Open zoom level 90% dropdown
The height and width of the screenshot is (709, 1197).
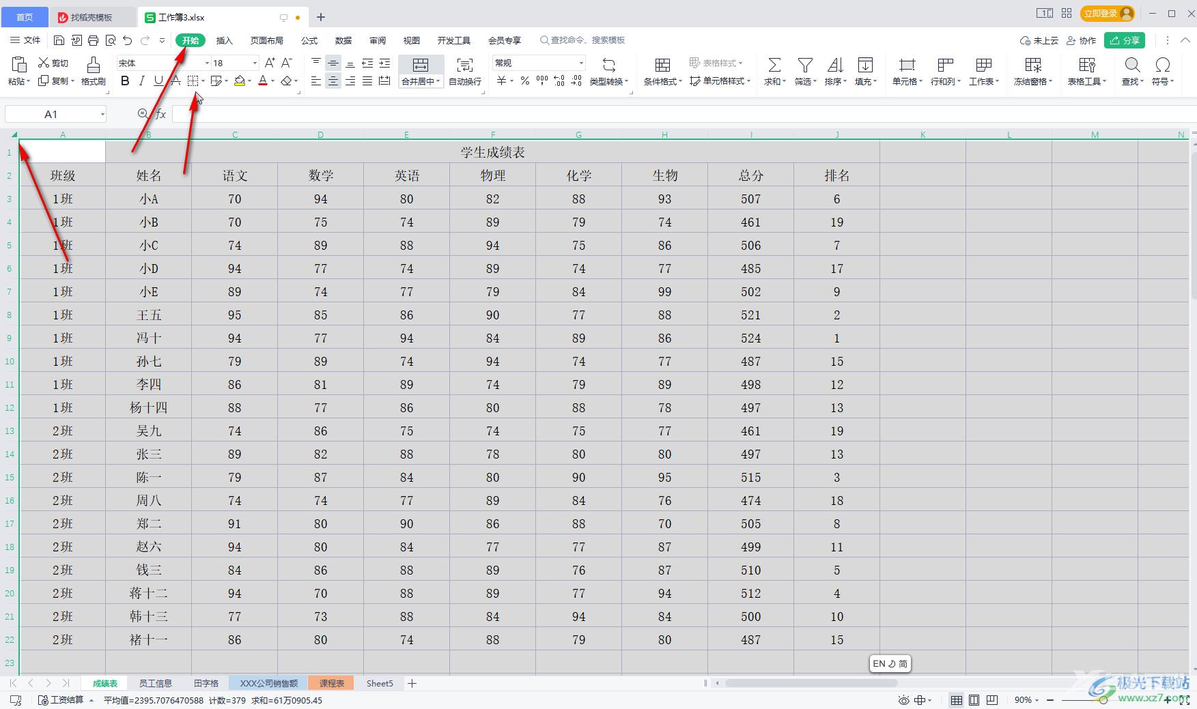point(1027,700)
